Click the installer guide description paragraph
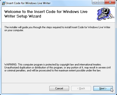This screenshot has height=95, width=117. (x=57, y=29)
